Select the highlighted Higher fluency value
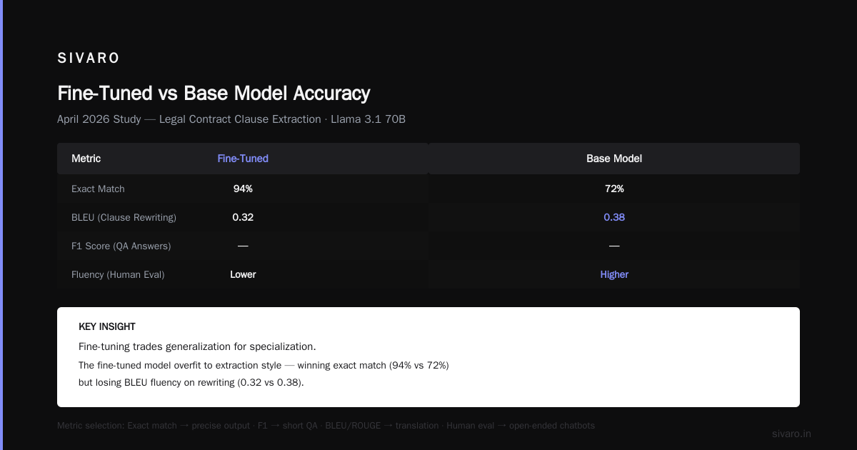The width and height of the screenshot is (857, 450). pyautogui.click(x=614, y=274)
